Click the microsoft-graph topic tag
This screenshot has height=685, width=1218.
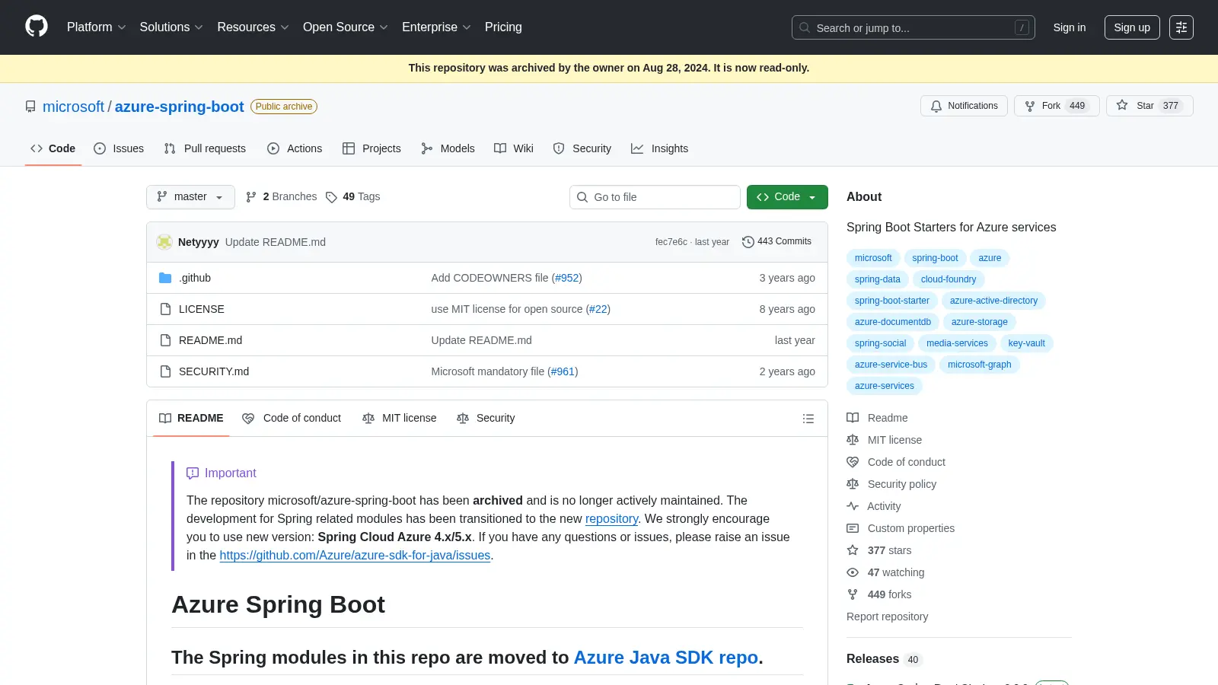point(979,365)
